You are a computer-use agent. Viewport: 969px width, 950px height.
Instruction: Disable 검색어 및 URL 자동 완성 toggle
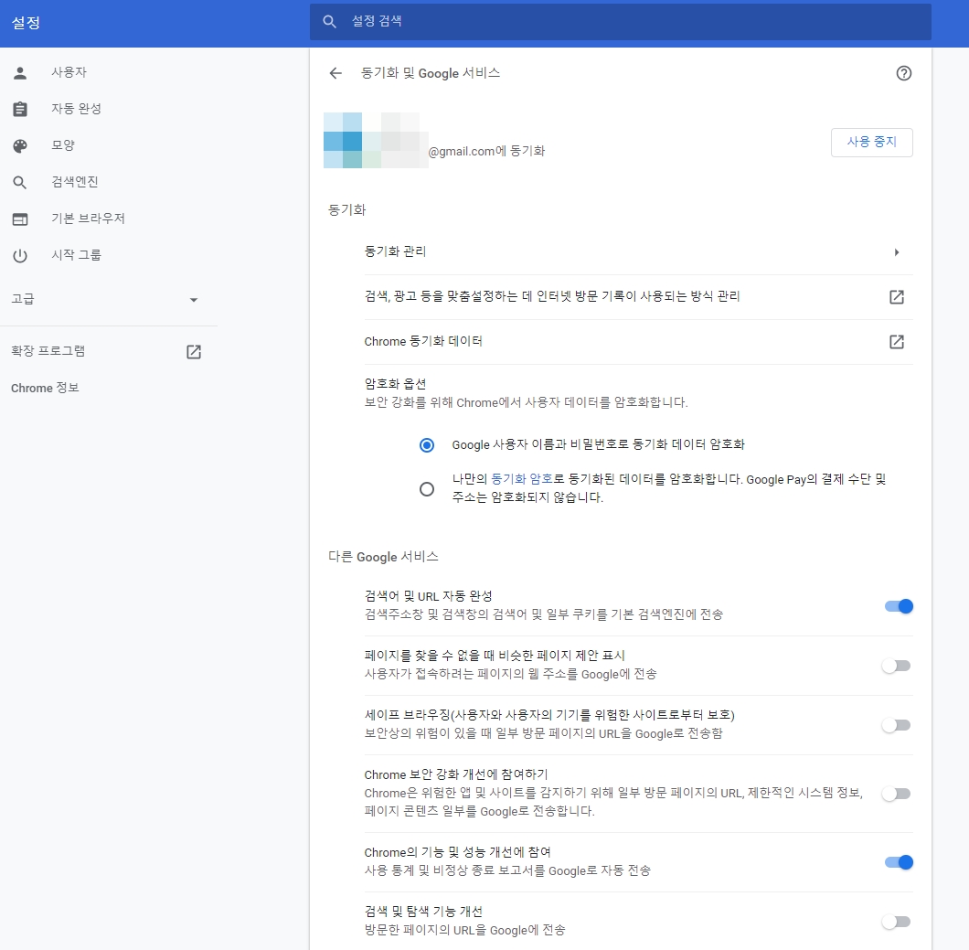[899, 606]
